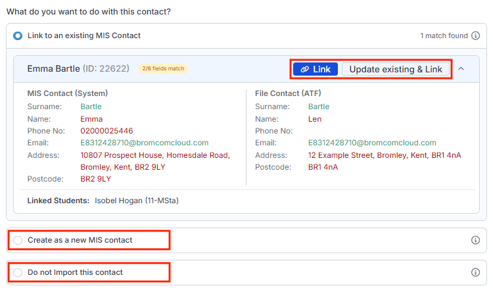Click linked student Isobel Hogan (11-MSta)
The image size is (493, 292).
tap(137, 201)
